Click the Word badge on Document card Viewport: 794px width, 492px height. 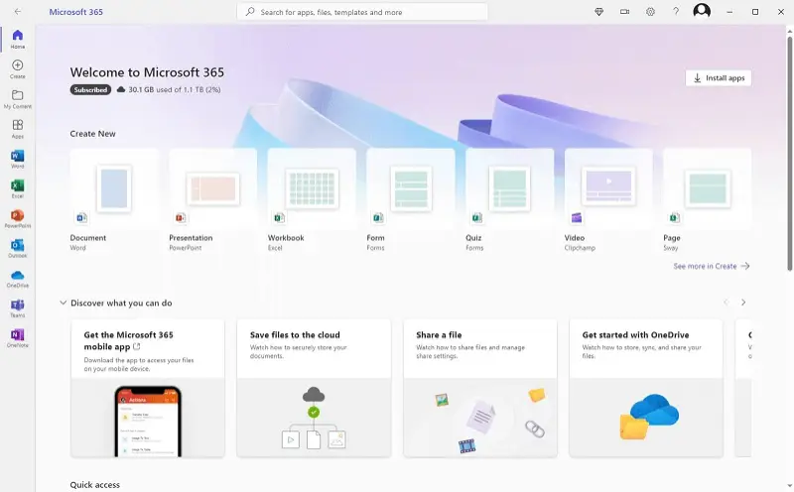[x=81, y=217]
